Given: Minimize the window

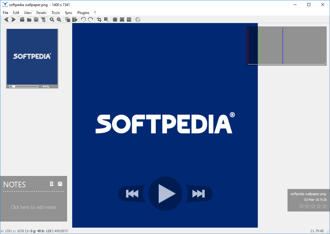Looking at the screenshot, I should 295,5.
